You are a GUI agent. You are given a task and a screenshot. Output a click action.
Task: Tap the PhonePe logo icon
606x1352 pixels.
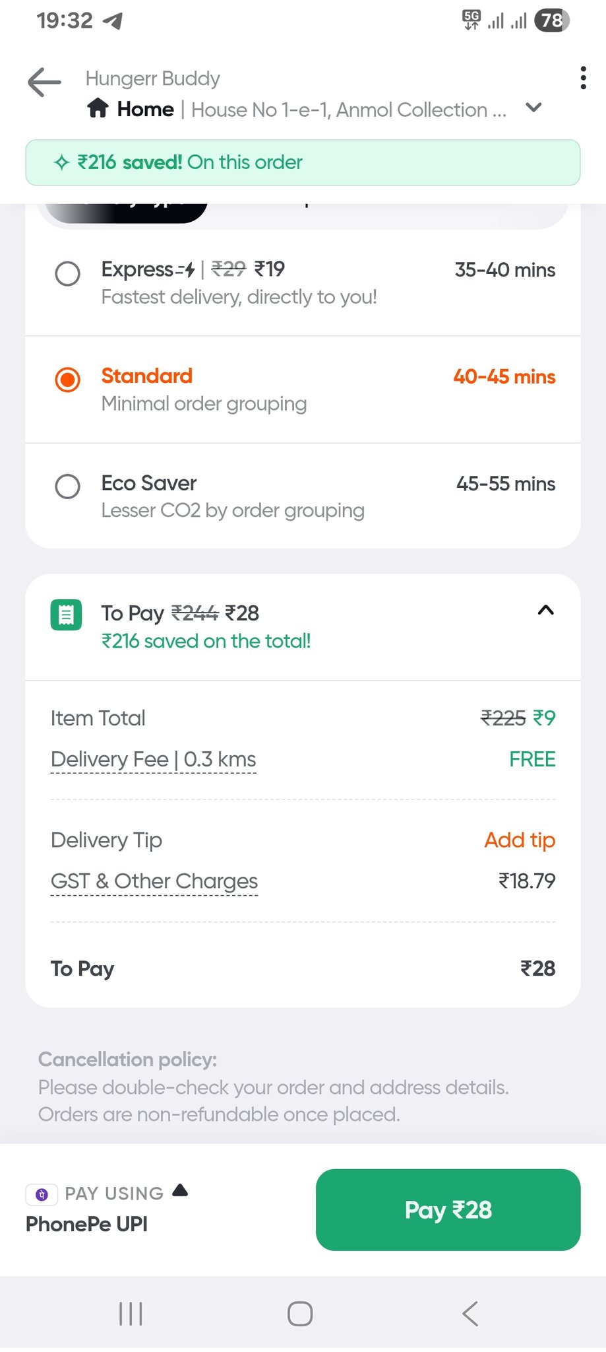(x=42, y=1194)
